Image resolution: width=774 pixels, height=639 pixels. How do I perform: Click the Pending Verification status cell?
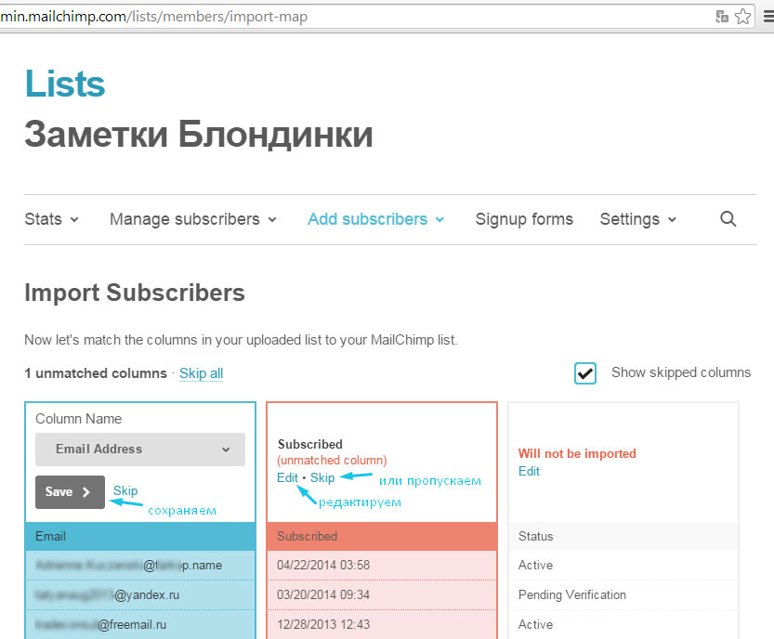(x=623, y=594)
